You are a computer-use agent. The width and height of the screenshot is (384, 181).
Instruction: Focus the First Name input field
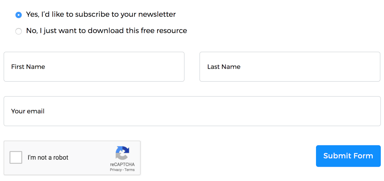click(94, 67)
